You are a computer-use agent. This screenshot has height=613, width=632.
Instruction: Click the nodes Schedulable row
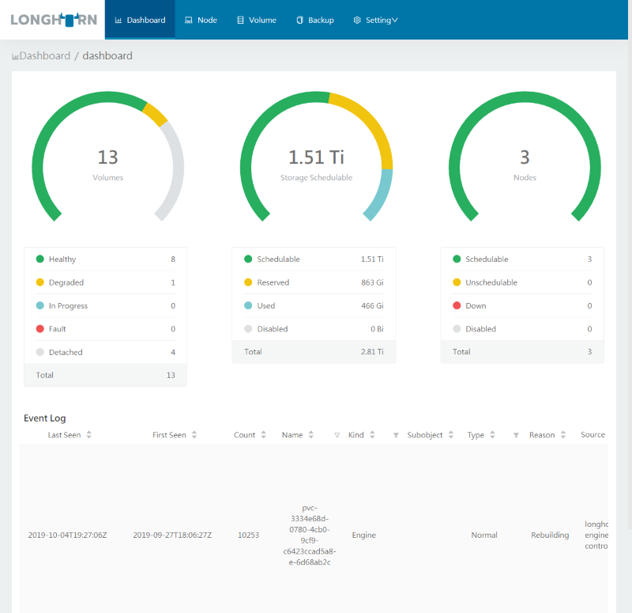pyautogui.click(x=522, y=259)
